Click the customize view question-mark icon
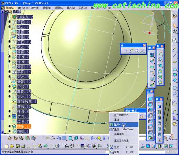This screenshot has width=179, height=155. (x=159, y=140)
